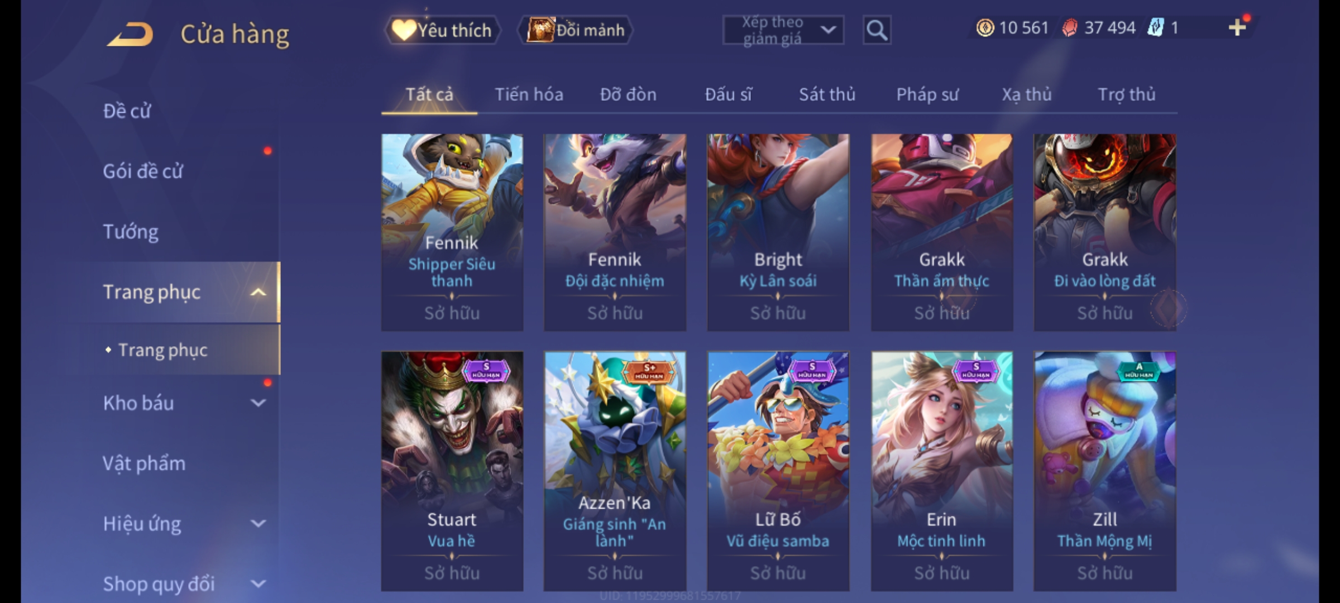The image size is (1340, 603).
Task: Select the Erin Mộc tinh linh skin card
Action: click(942, 471)
